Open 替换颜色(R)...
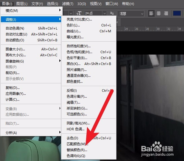Image resolution: width=184 pixels, height=161 pixels. pos(89,150)
